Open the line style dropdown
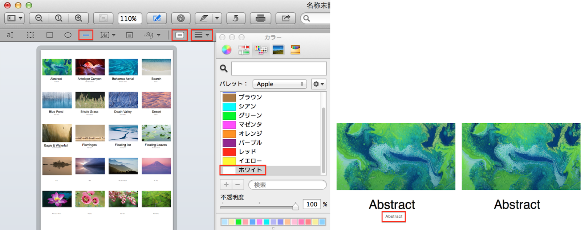 pyautogui.click(x=202, y=35)
